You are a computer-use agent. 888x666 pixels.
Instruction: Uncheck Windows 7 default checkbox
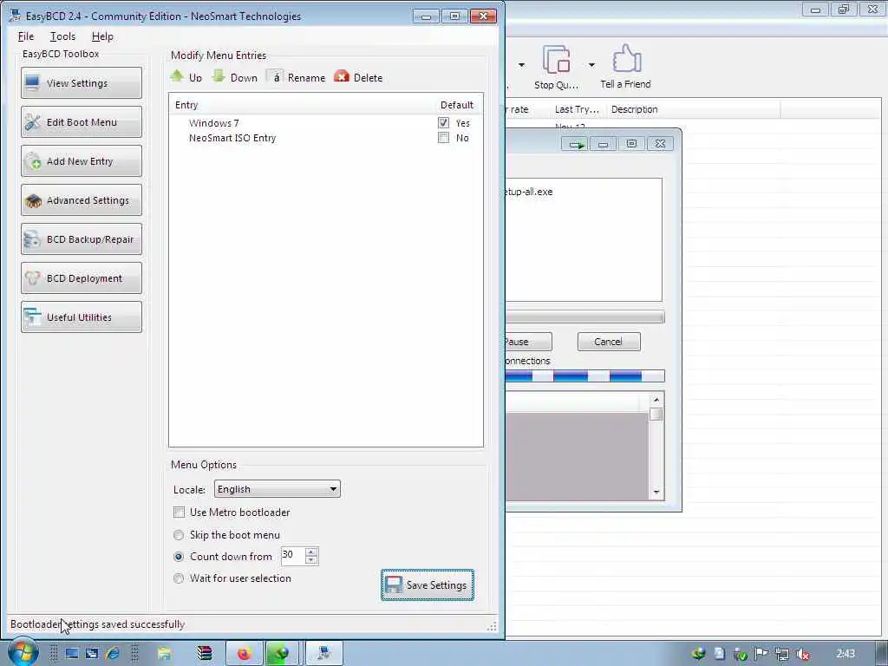click(x=443, y=122)
